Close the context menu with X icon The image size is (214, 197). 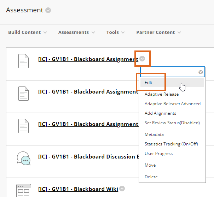201,72
